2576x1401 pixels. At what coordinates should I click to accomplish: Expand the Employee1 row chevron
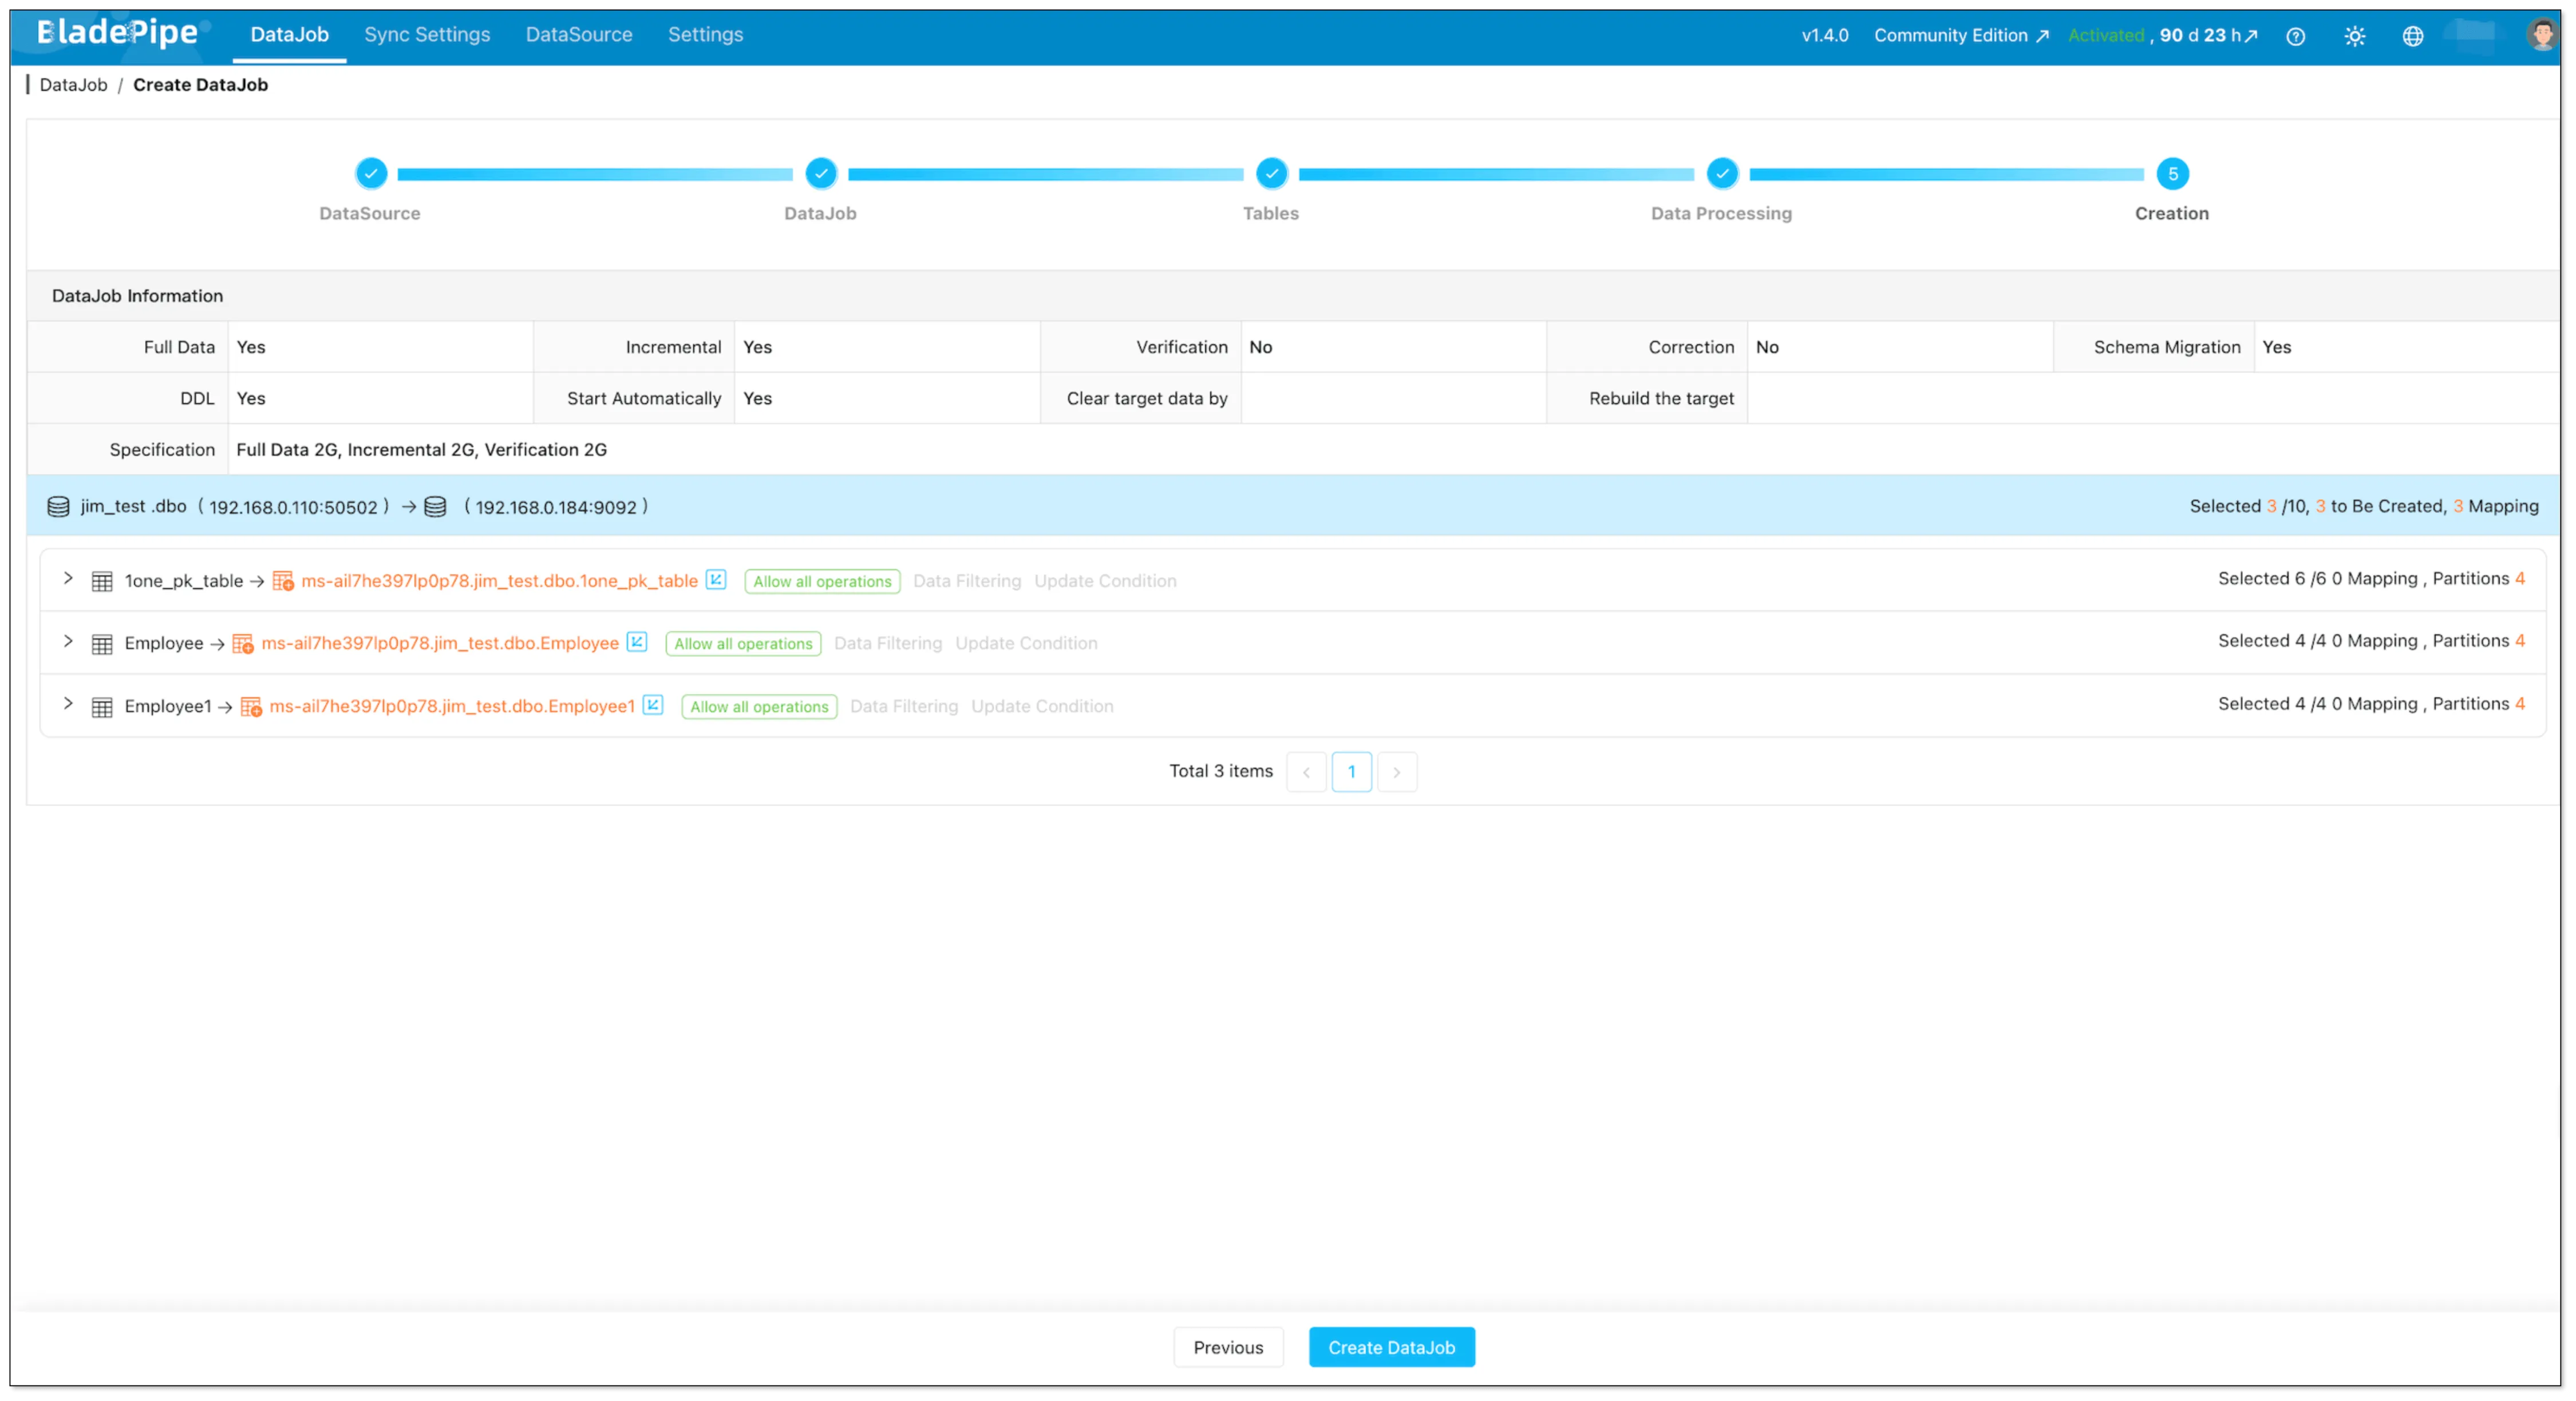(x=67, y=705)
